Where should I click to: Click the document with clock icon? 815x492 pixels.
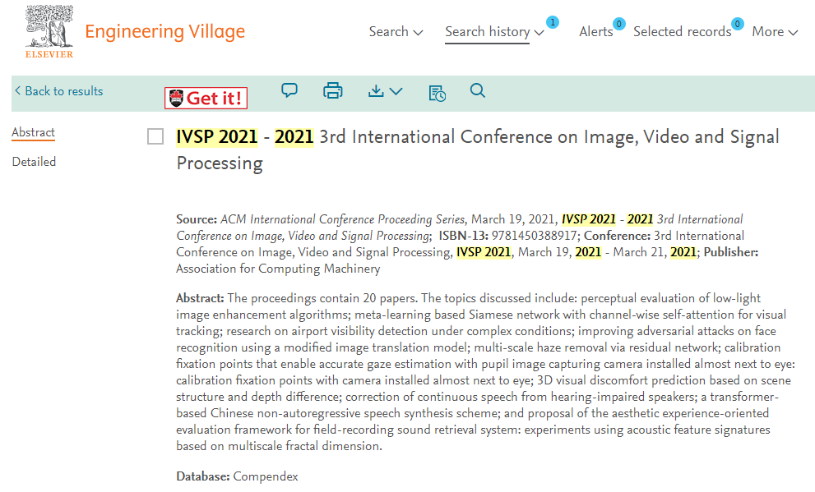coord(438,93)
